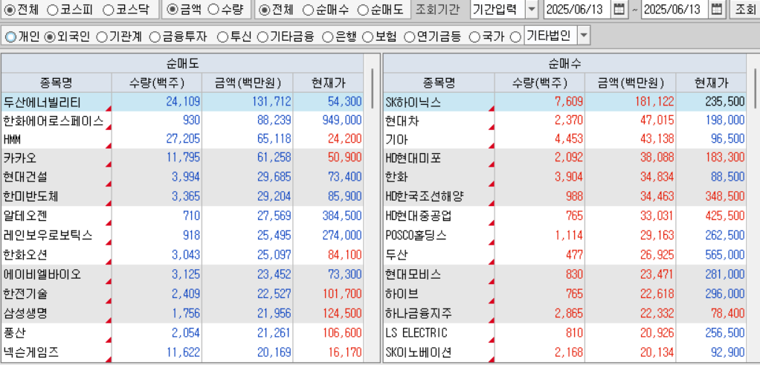The width and height of the screenshot is (760, 365).
Task: Click the start date field 2025/06/13
Action: tap(577, 9)
